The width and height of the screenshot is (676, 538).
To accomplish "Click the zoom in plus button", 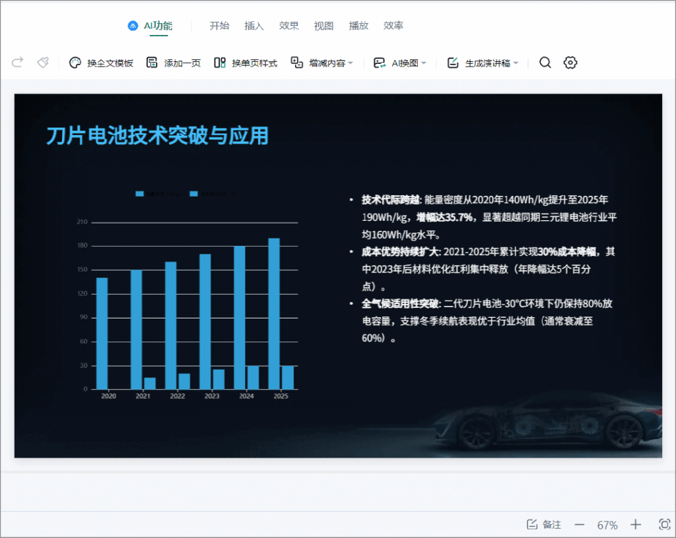I will click(x=636, y=525).
